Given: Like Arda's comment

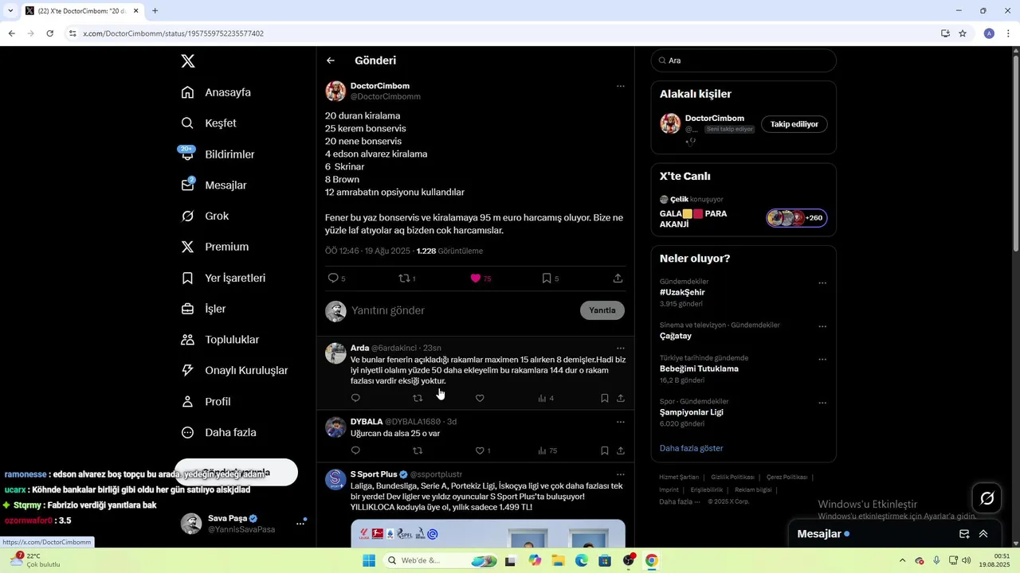Looking at the screenshot, I should [480, 398].
